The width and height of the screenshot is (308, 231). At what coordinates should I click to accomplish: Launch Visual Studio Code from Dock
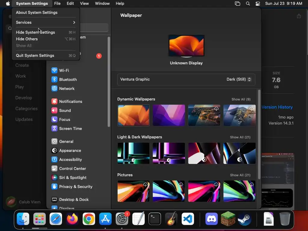pyautogui.click(x=188, y=219)
